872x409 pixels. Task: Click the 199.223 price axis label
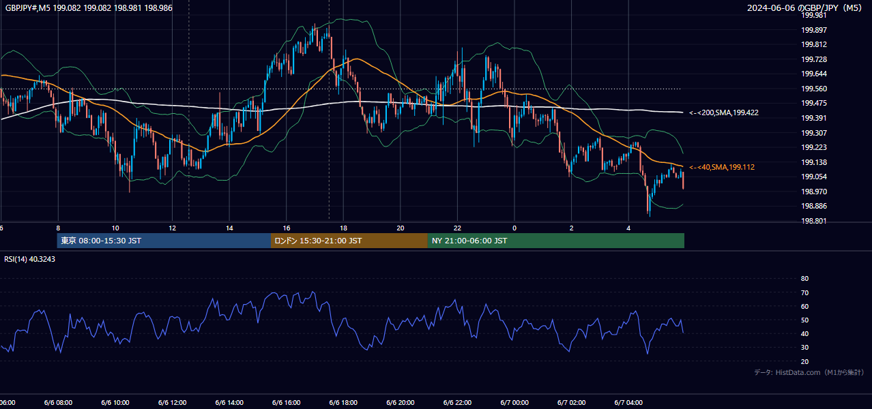point(813,147)
